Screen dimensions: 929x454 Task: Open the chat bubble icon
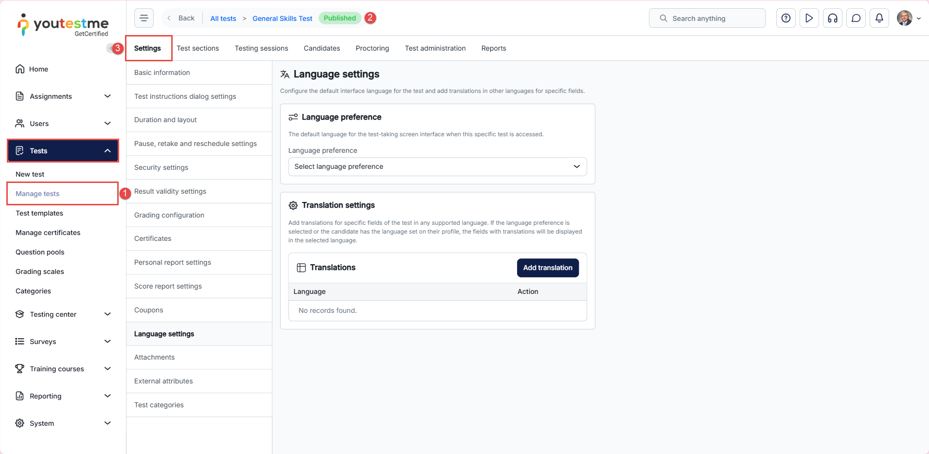pos(856,18)
